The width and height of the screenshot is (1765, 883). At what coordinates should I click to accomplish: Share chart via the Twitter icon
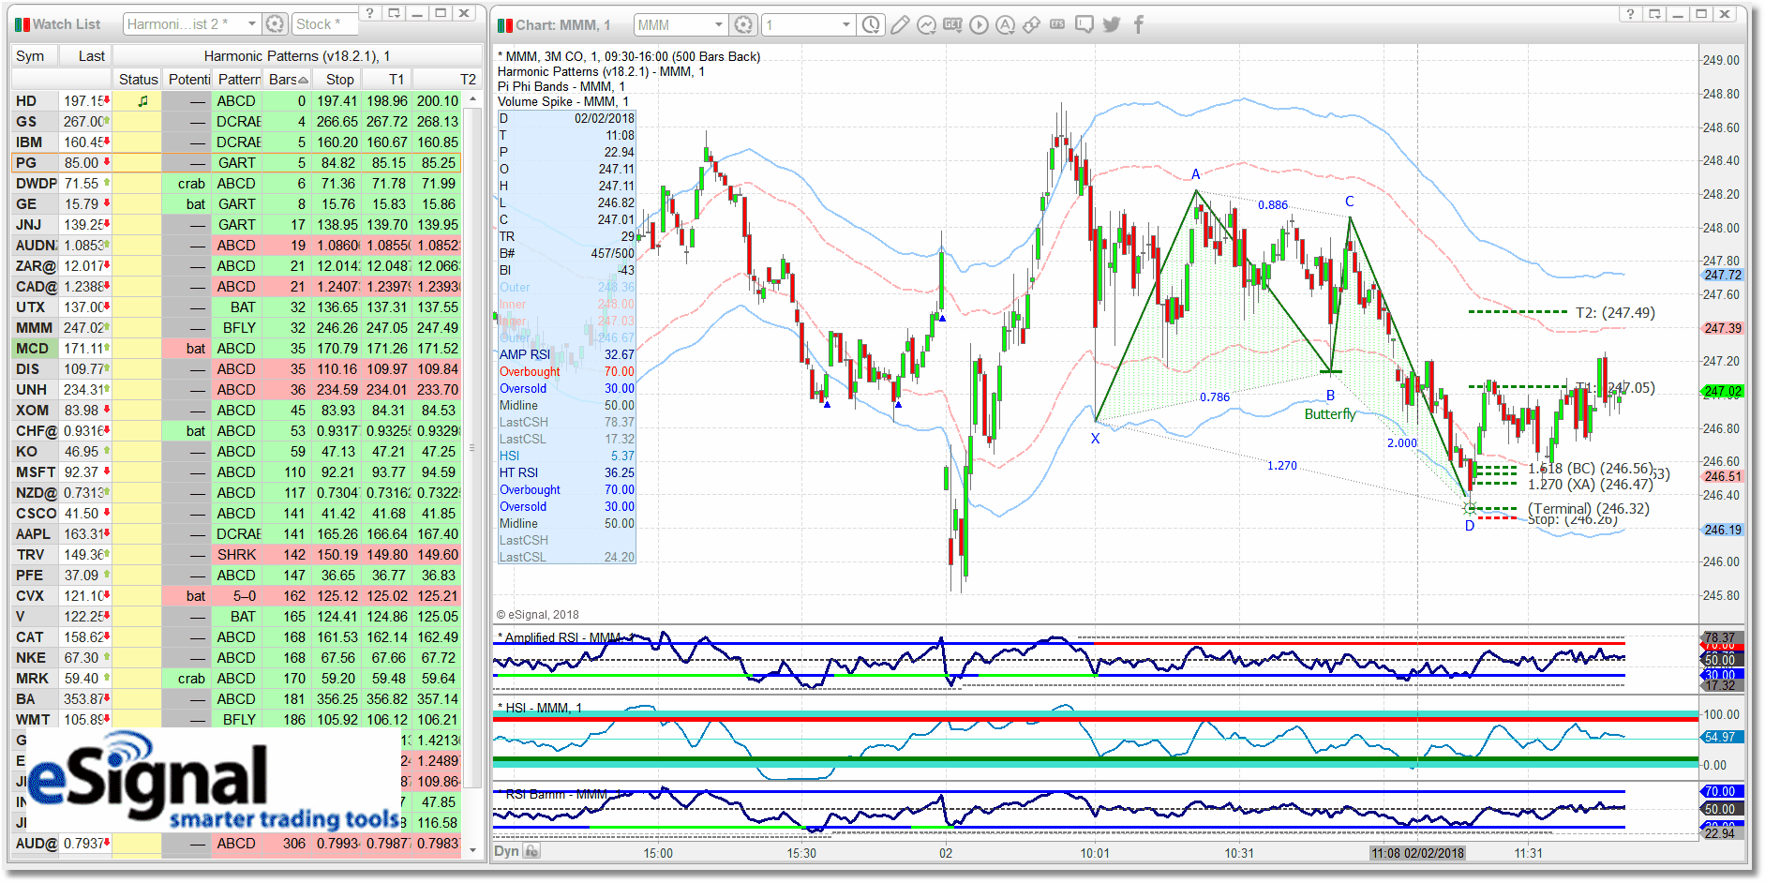coord(1111,25)
